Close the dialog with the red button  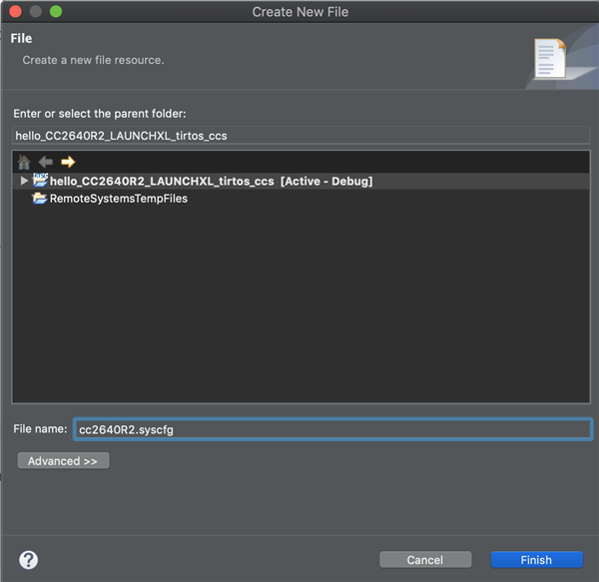[15, 11]
